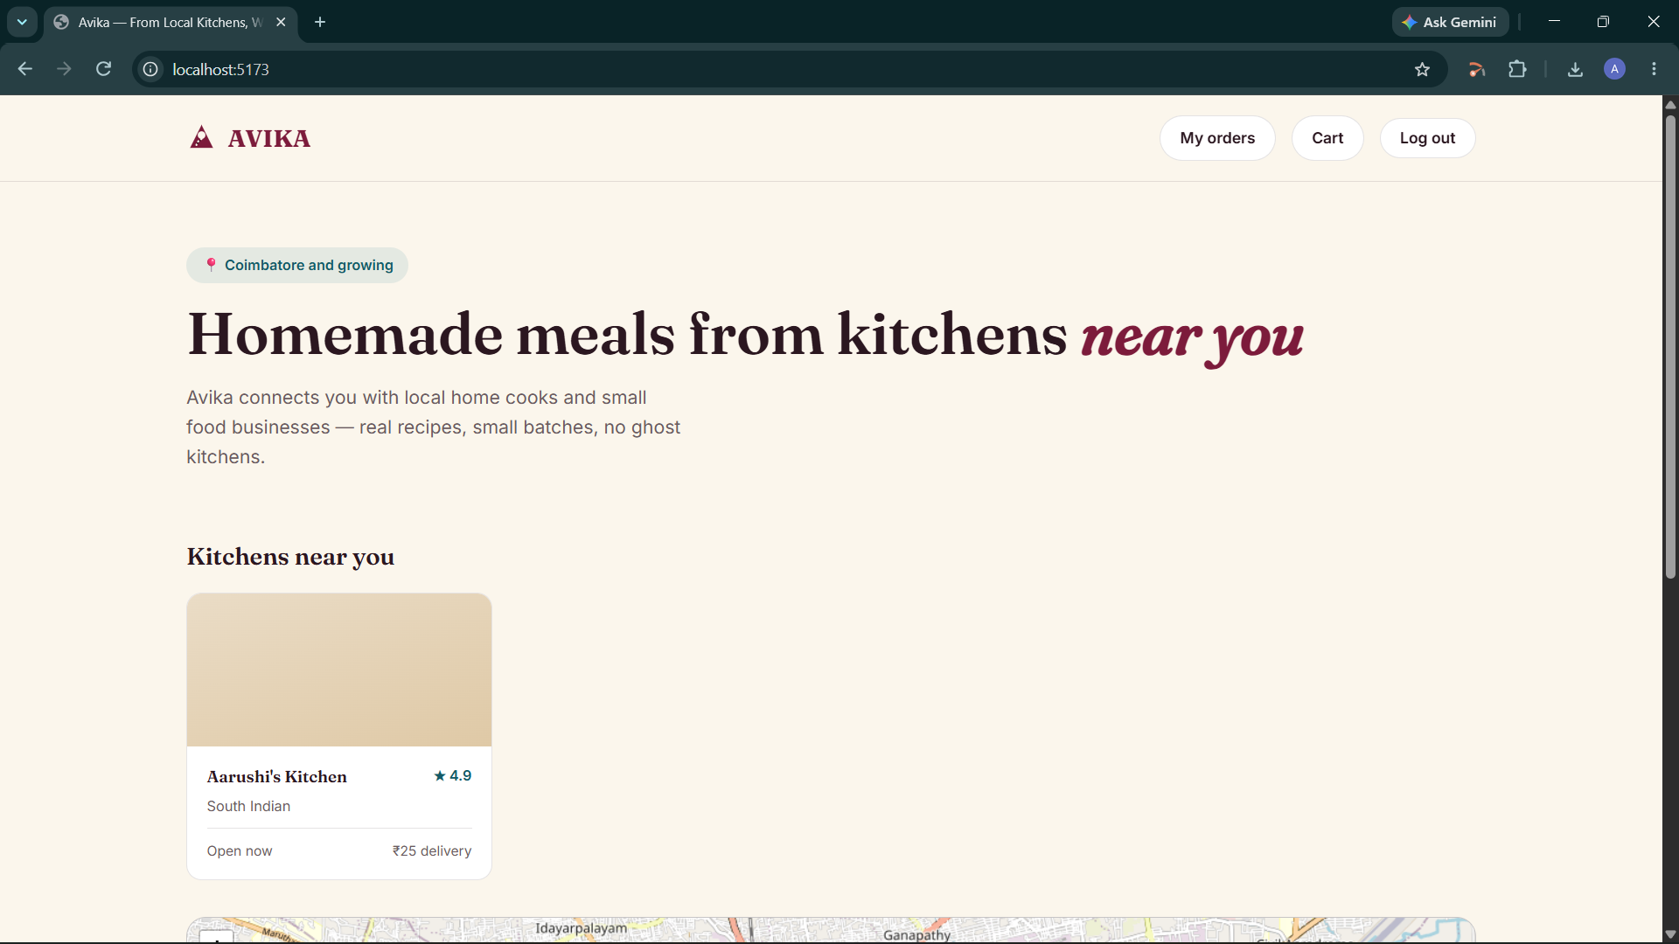Open the profile avatar A

click(x=1614, y=69)
